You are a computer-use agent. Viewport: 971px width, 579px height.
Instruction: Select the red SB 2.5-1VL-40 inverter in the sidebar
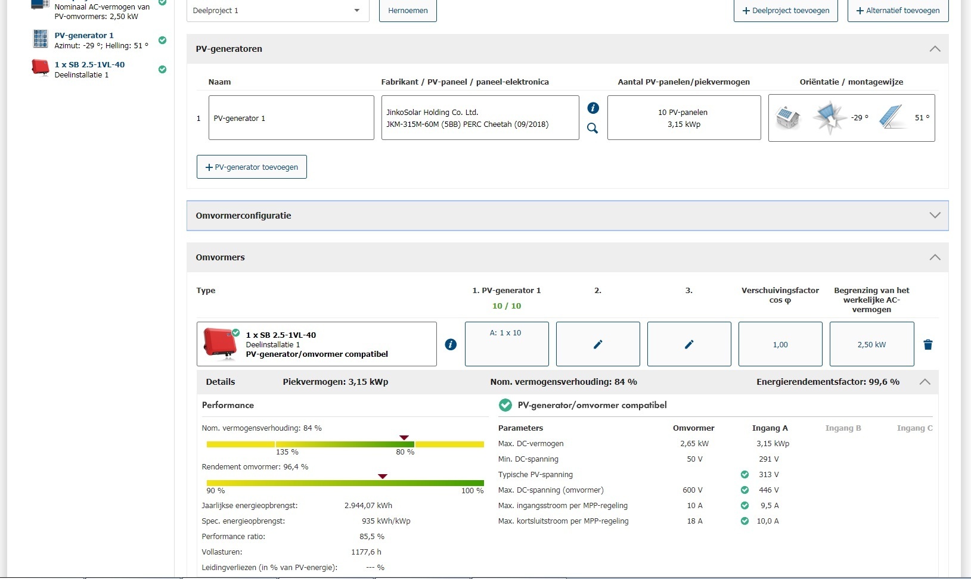click(89, 65)
